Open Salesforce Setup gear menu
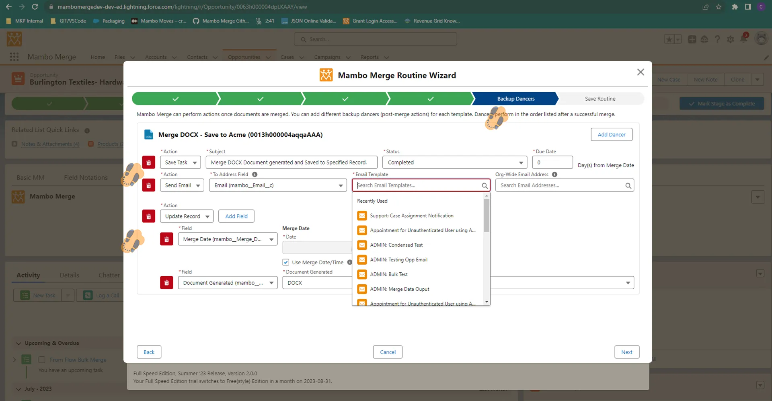The image size is (772, 401). 731,39
